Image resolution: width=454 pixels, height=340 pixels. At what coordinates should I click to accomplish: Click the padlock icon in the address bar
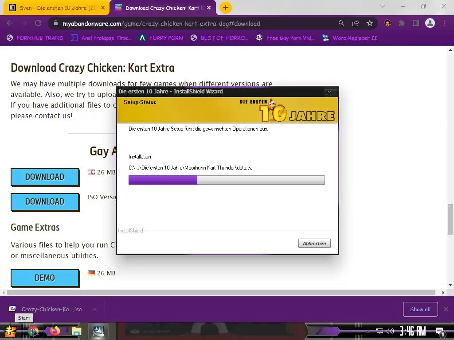(x=56, y=23)
